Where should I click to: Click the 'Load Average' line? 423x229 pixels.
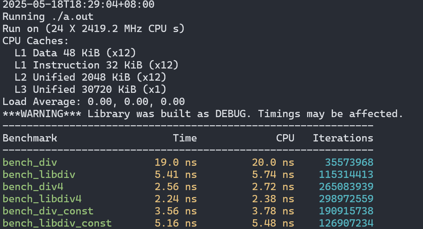point(93,101)
